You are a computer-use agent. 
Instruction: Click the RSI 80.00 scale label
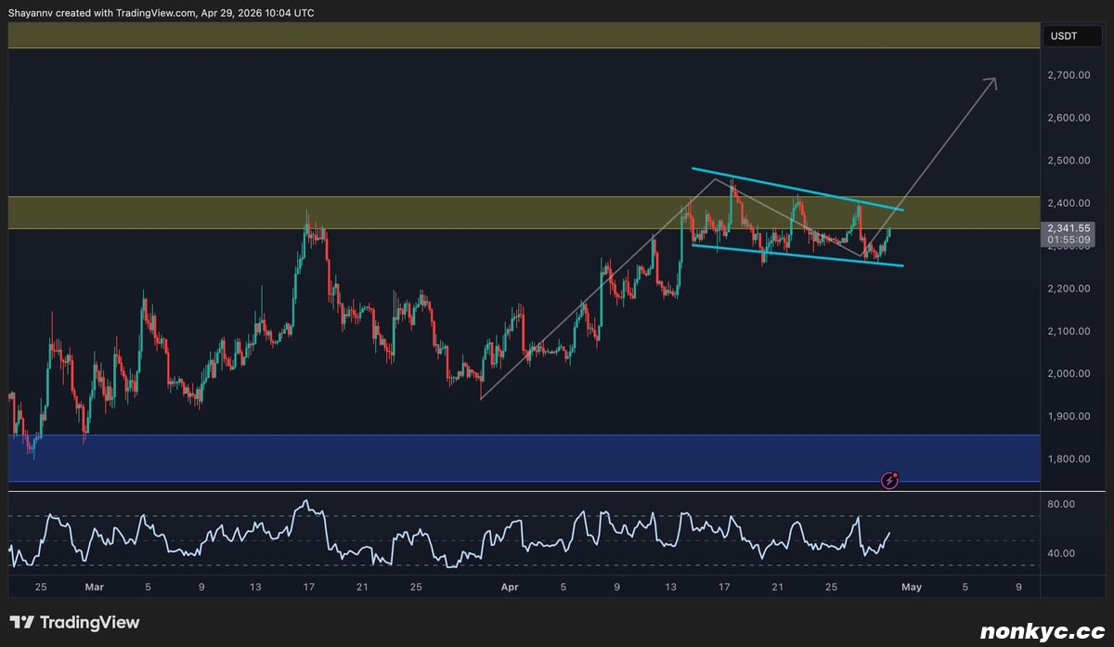pos(1060,504)
